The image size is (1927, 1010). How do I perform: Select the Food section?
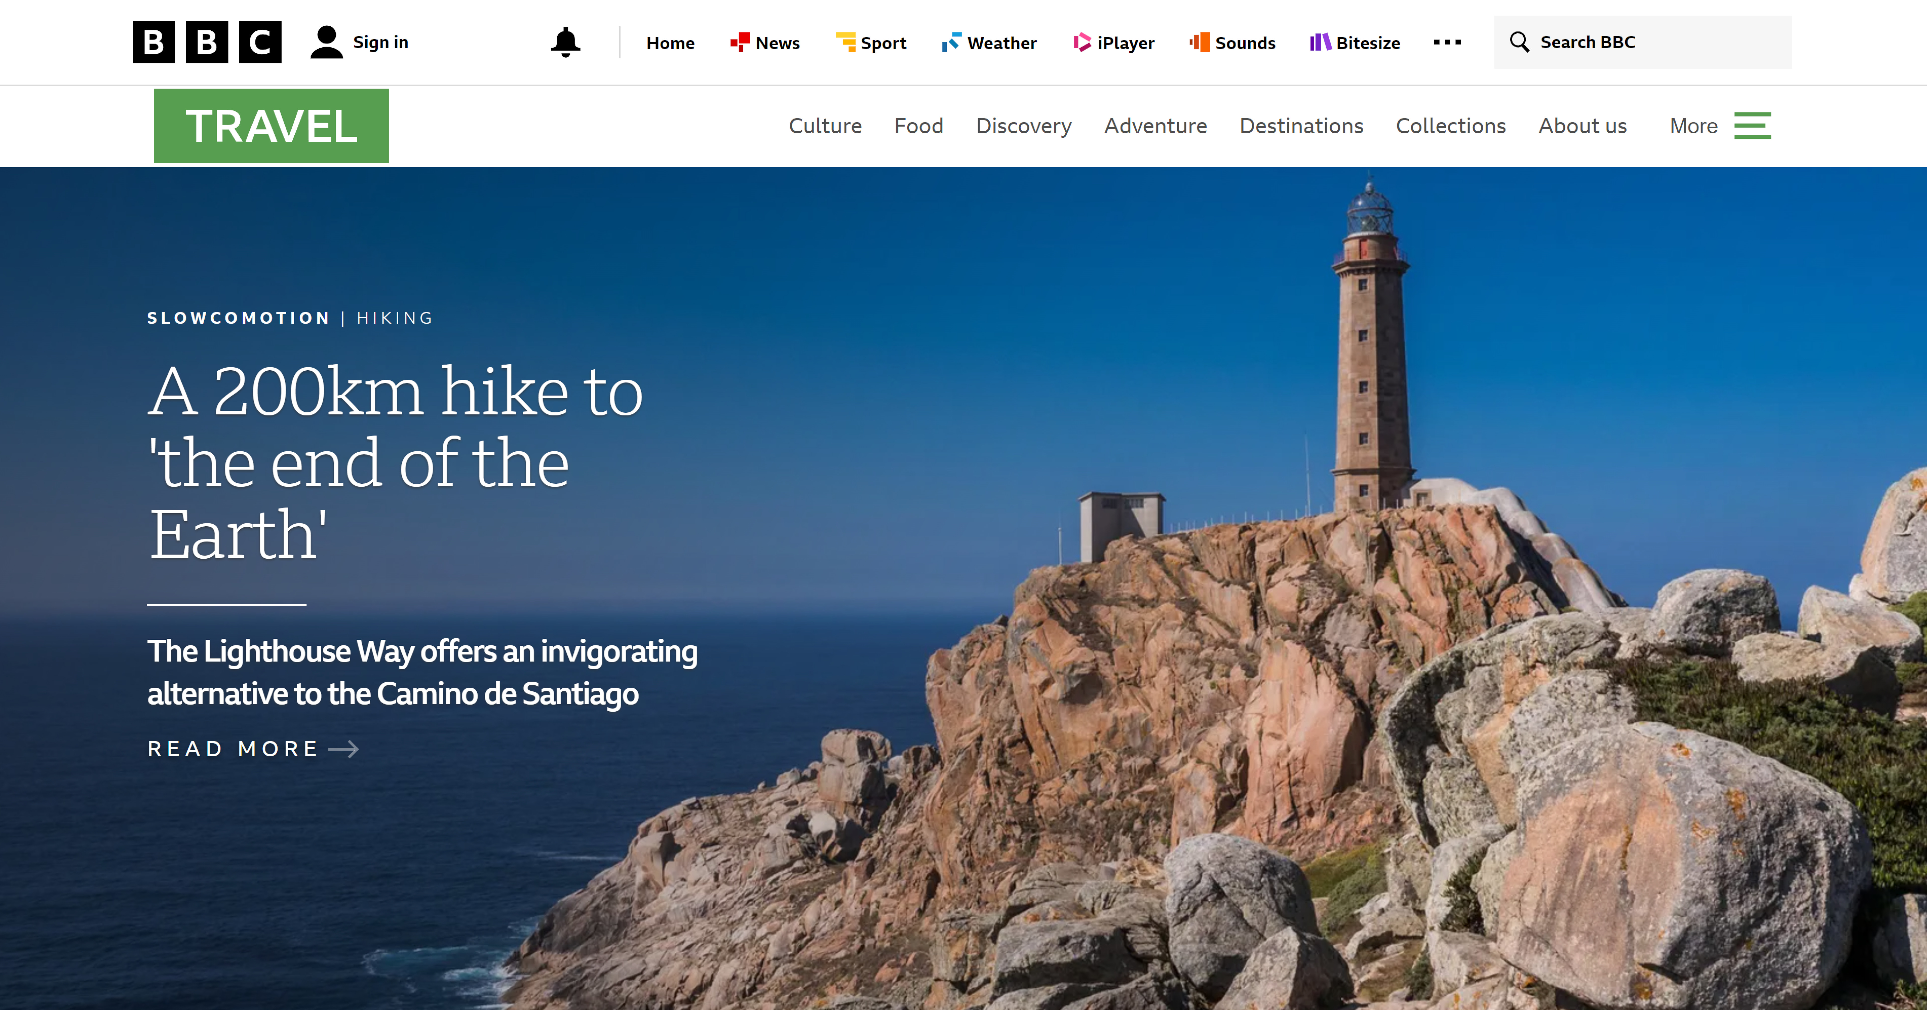coord(919,126)
